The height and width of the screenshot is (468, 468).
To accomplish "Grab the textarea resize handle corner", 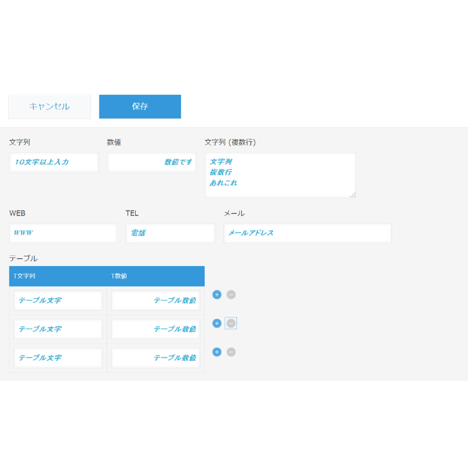I will click(x=353, y=195).
